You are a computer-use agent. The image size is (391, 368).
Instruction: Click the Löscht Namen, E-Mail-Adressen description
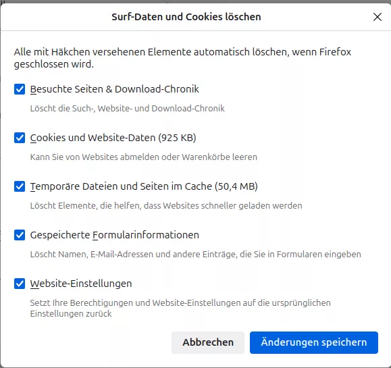[195, 255]
